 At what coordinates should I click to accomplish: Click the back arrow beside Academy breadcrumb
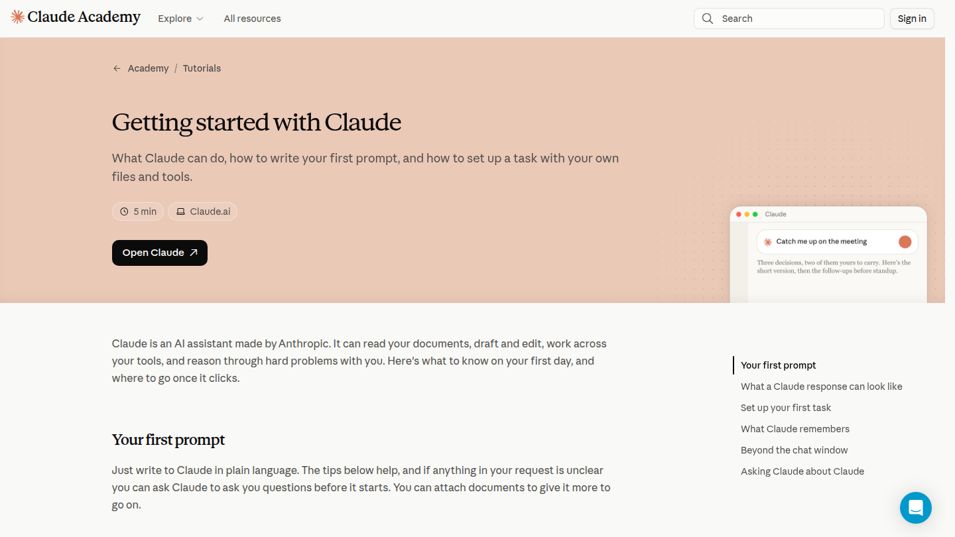pos(117,68)
